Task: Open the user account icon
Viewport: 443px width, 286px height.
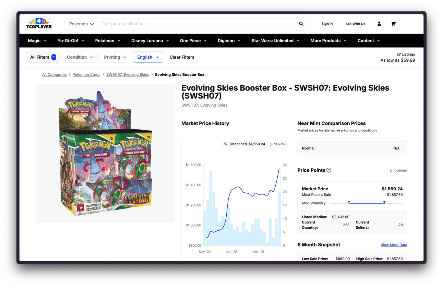Action: [x=379, y=24]
